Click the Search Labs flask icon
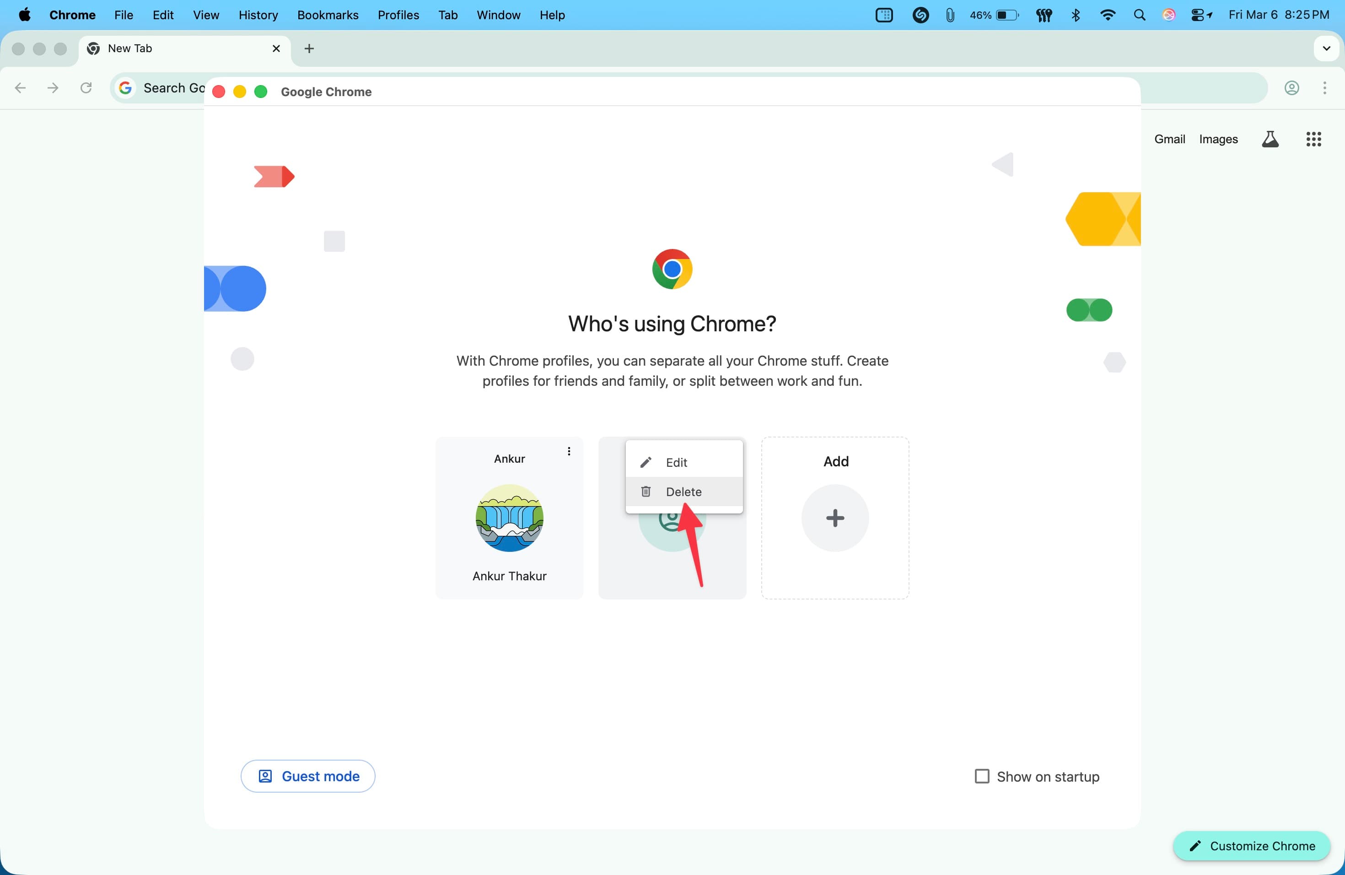 pos(1270,139)
